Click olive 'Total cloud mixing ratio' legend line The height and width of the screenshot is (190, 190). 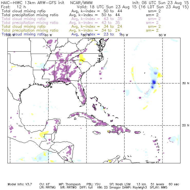[x=24, y=26]
